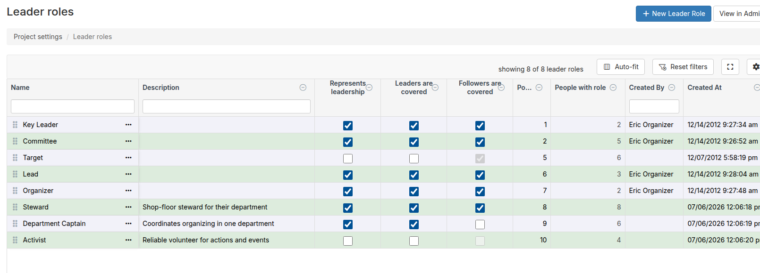
Task: Hide the Leaders are covered column minus icon
Action: [x=435, y=88]
